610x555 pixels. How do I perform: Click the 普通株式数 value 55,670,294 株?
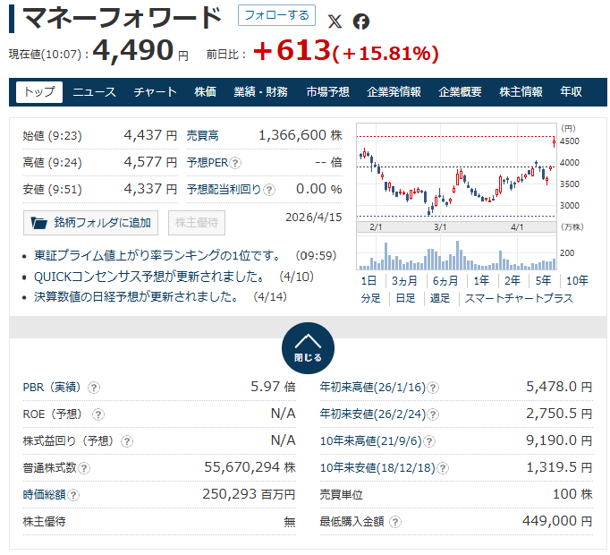pyautogui.click(x=250, y=467)
